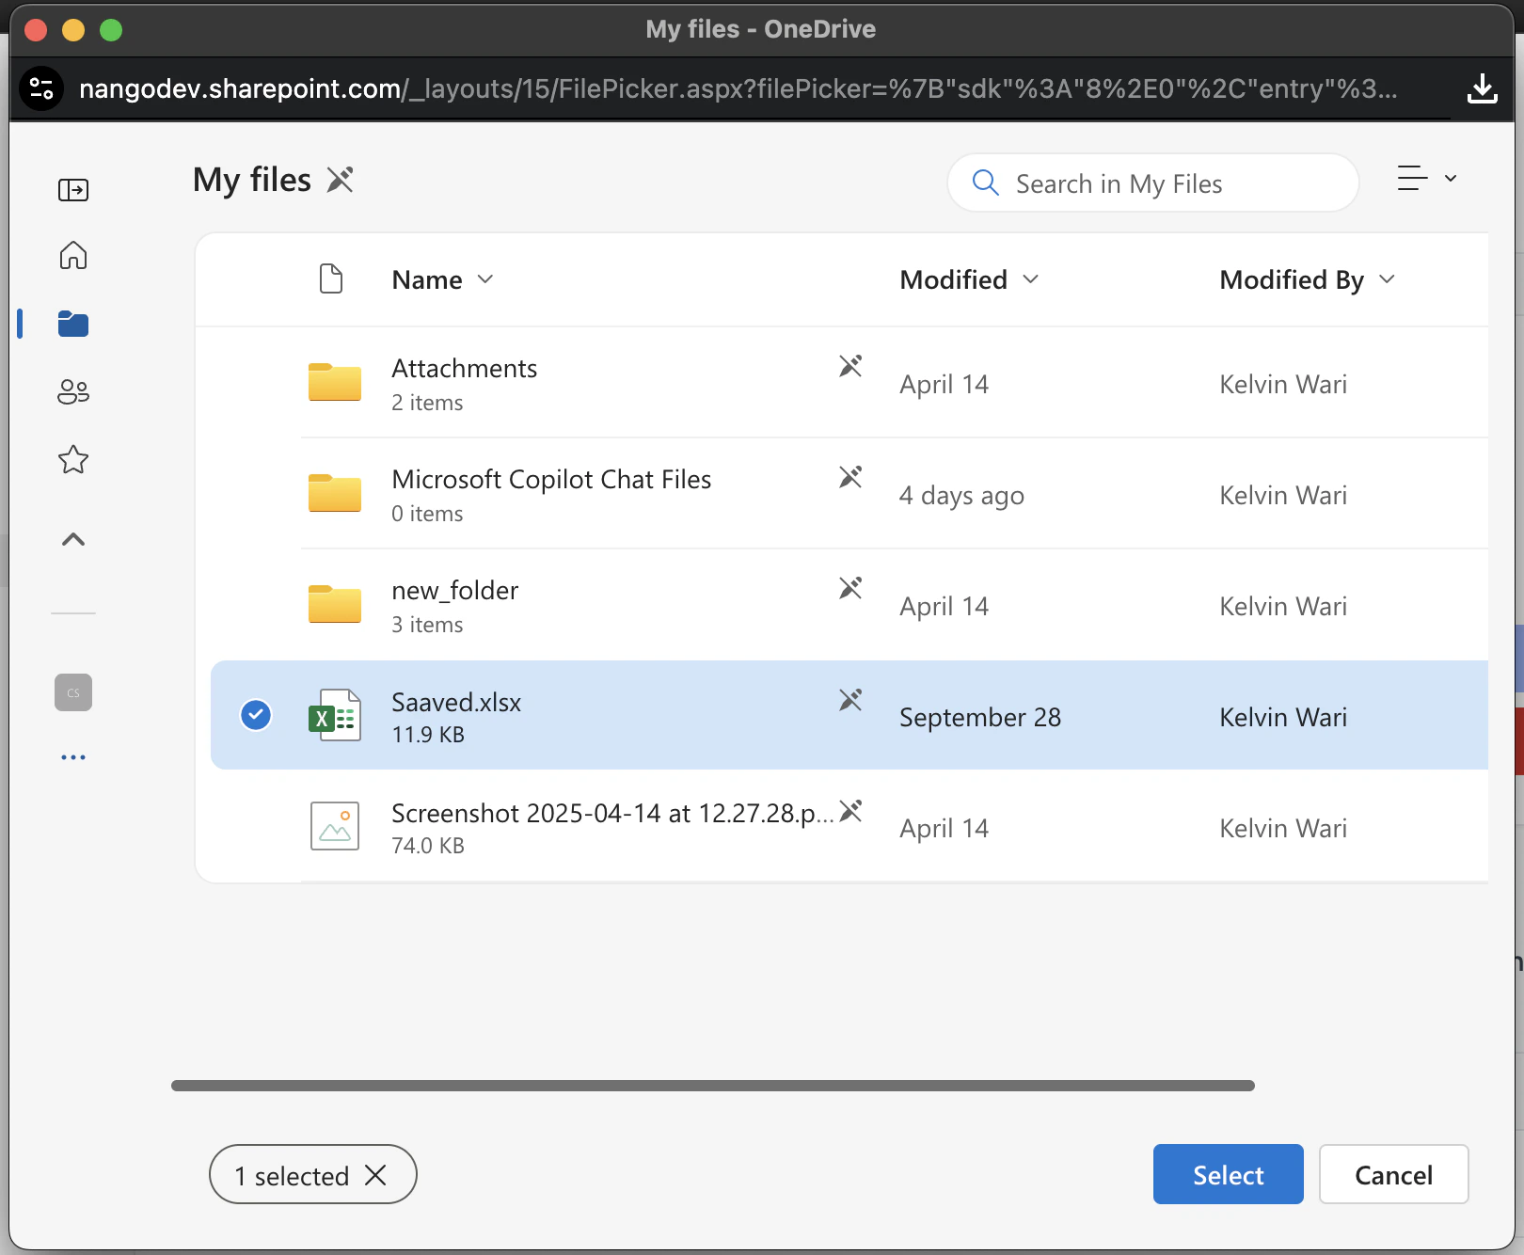1524x1255 pixels.
Task: Open the Microsoft Copilot Chat Files folder
Action: coord(551,479)
